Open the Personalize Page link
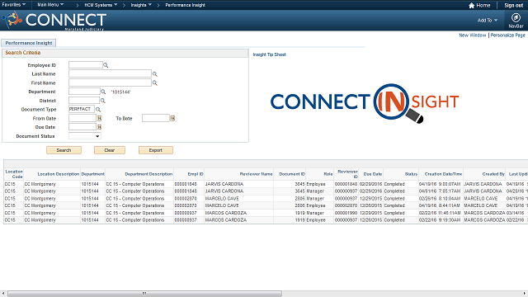Viewport: 528px width, 297px height. [x=507, y=35]
